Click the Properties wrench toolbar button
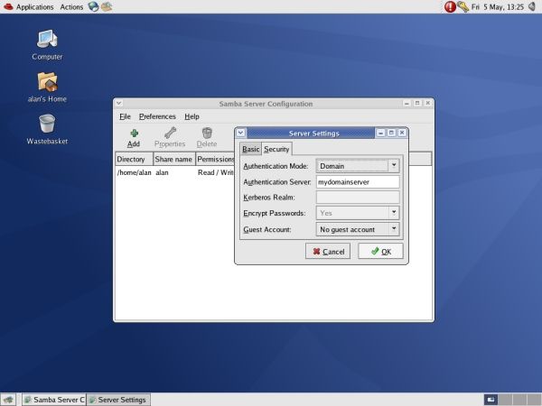The image size is (542, 406). (x=170, y=138)
